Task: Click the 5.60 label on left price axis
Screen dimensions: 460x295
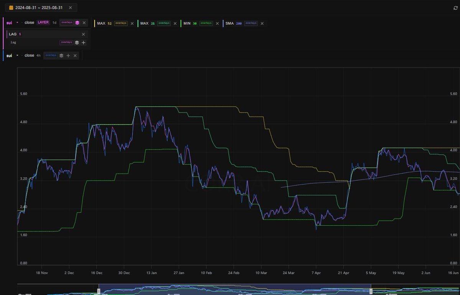Action: [24, 94]
